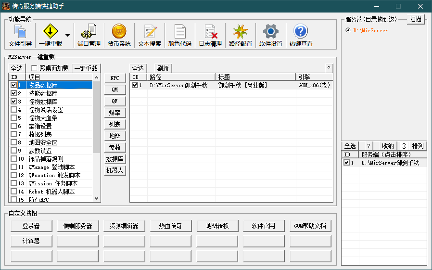Screen dimensions: 432x270
Task: Open the GOM帮助文档 custom button
Action: [310, 226]
